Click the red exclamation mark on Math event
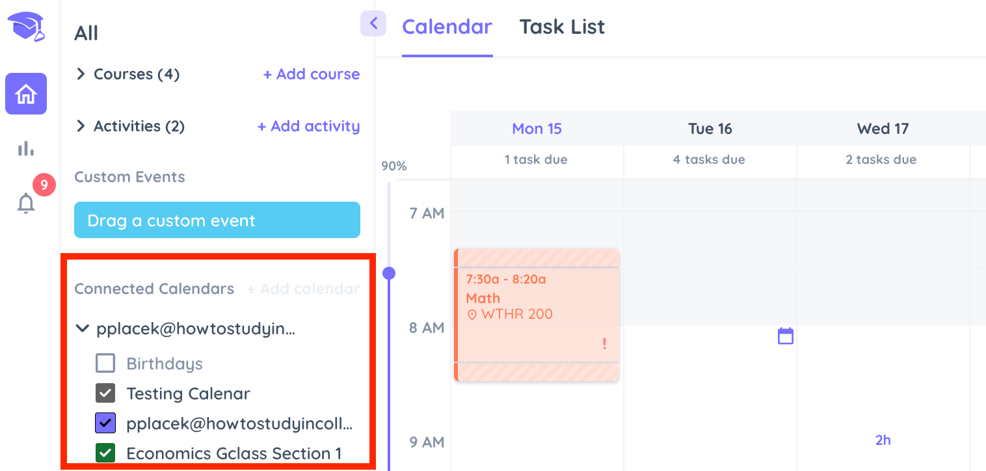 [604, 343]
